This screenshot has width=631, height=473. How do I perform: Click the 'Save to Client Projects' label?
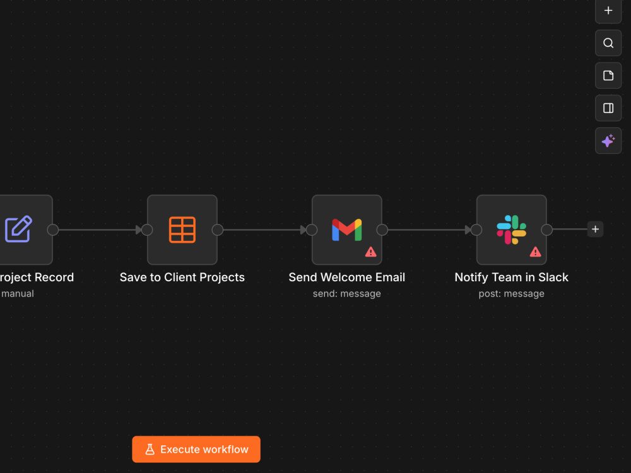coord(182,277)
